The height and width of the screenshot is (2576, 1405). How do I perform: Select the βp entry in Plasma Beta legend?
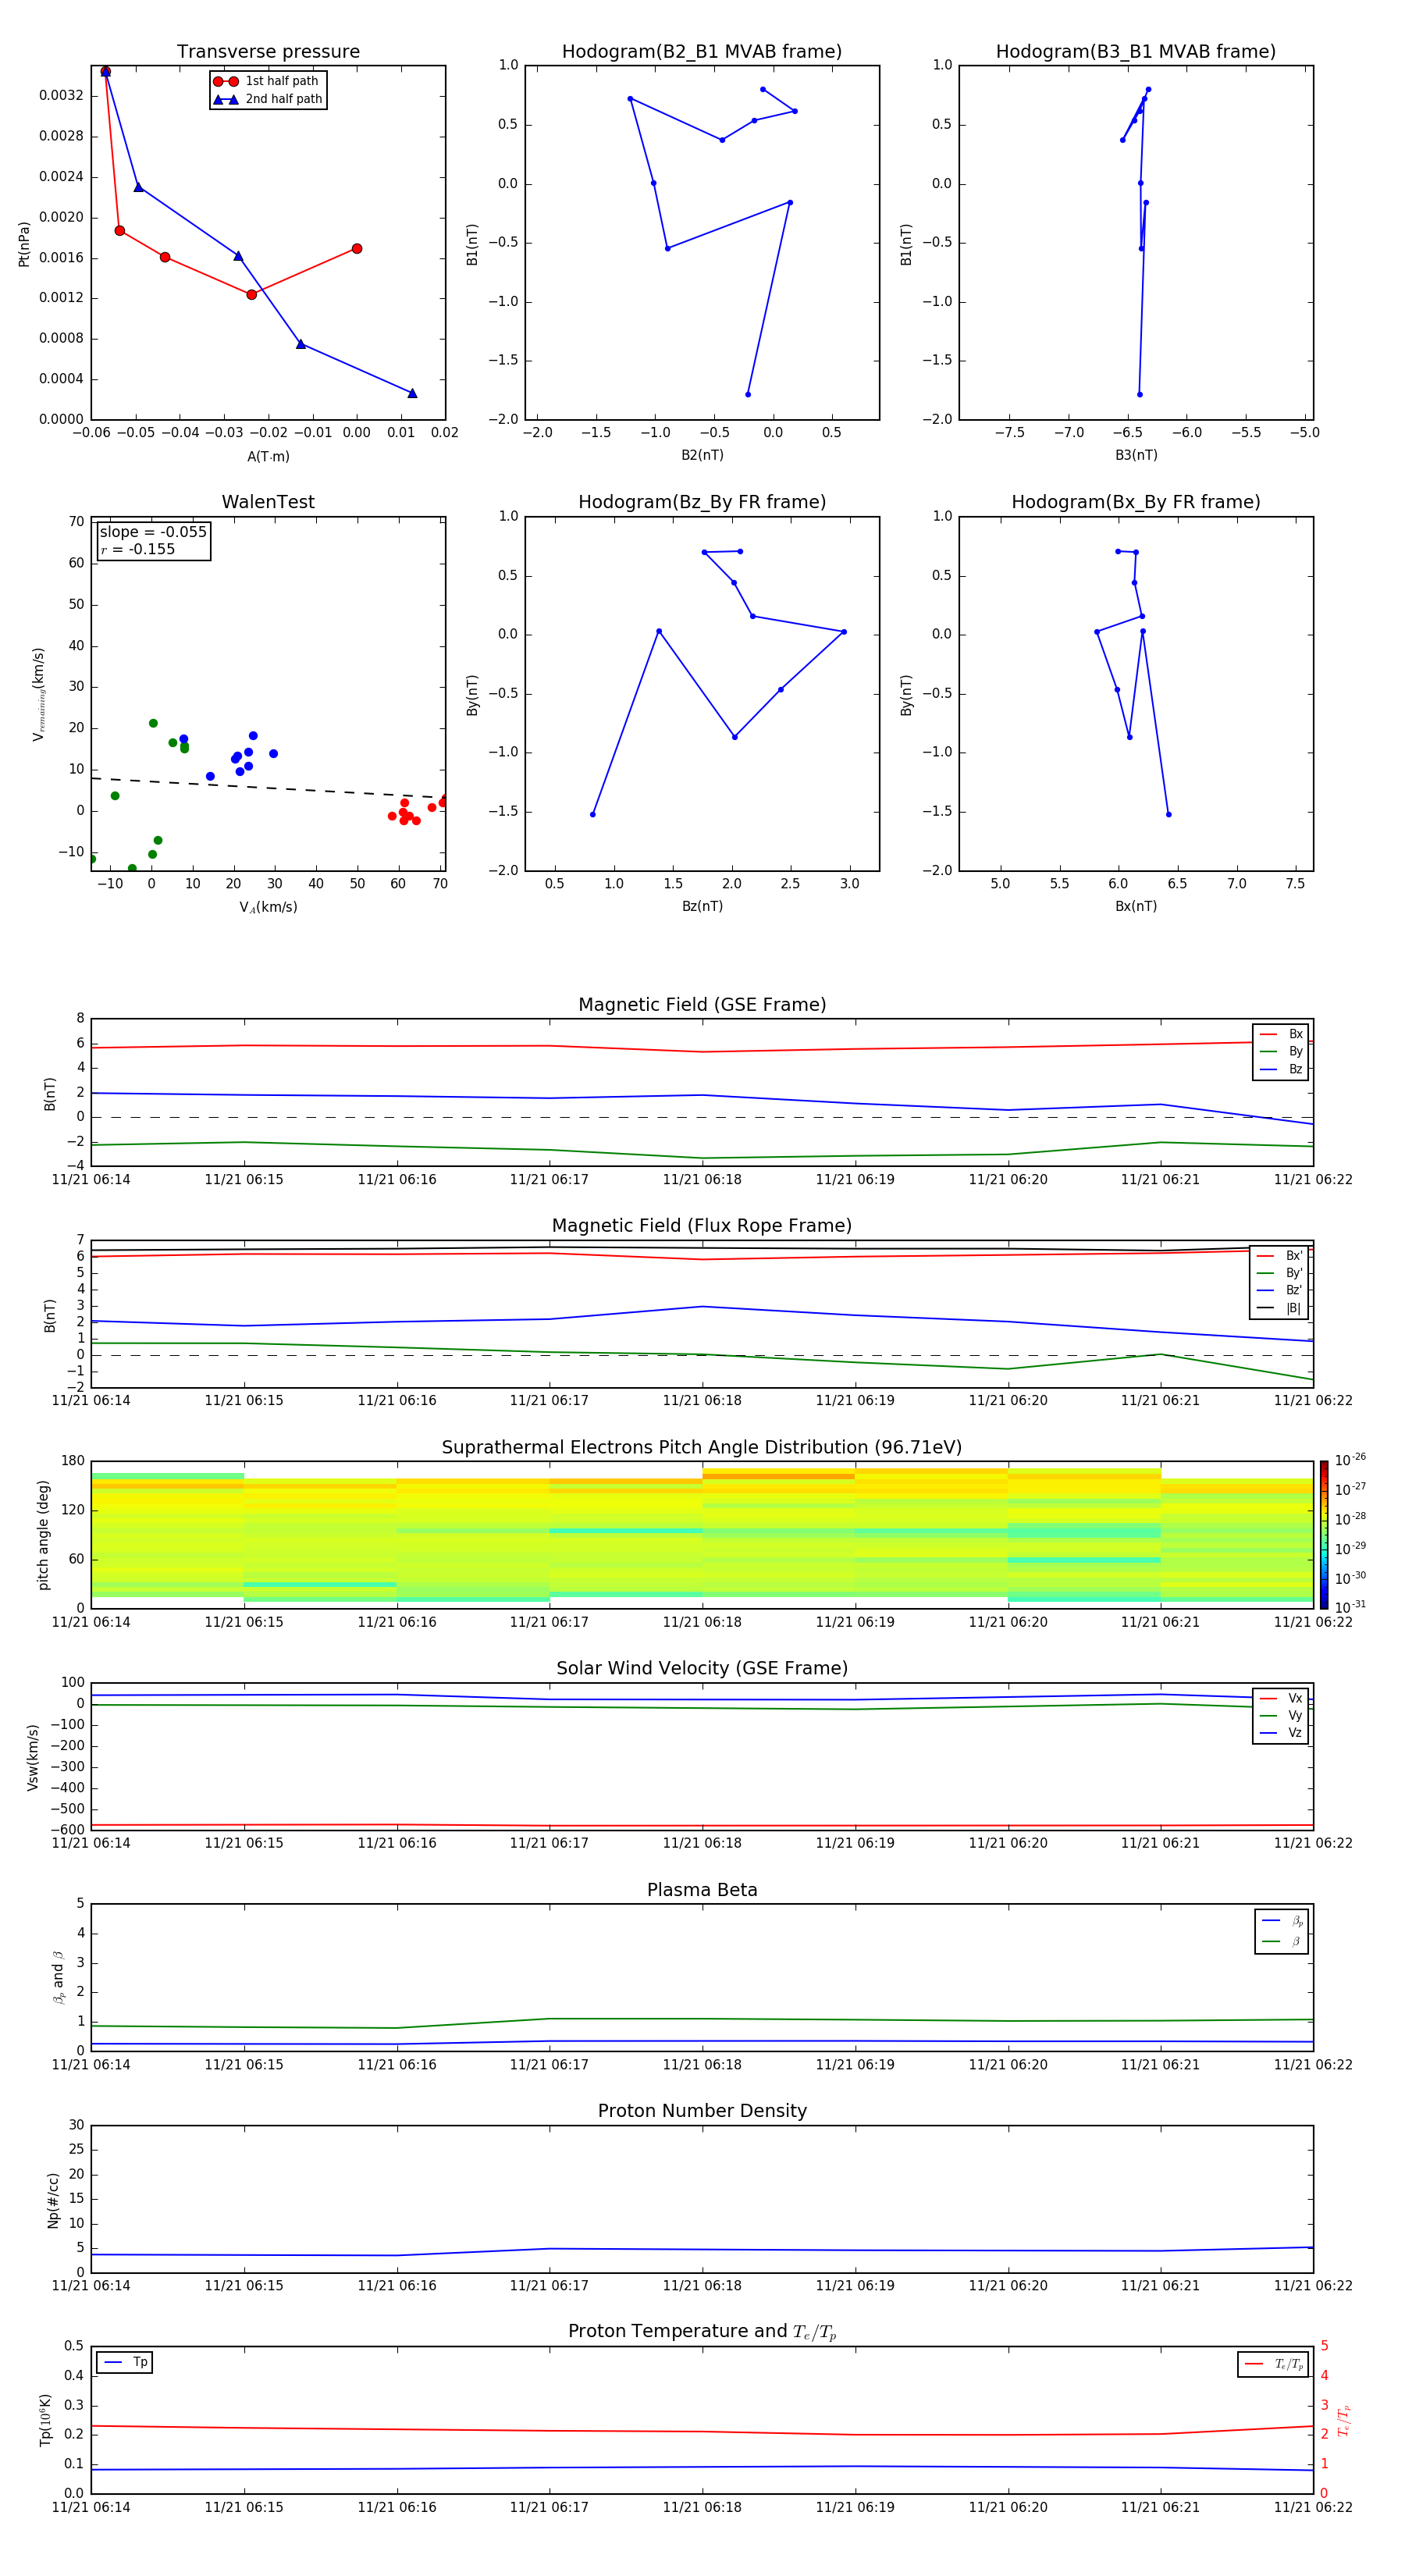[x=1282, y=1921]
